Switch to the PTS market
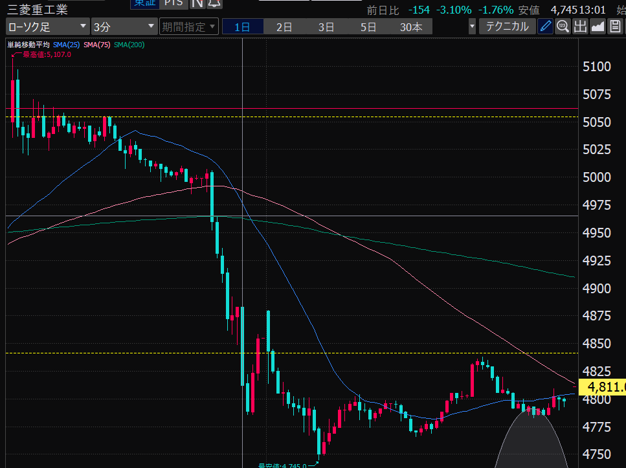The width and height of the screenshot is (626, 468). tap(173, 3)
